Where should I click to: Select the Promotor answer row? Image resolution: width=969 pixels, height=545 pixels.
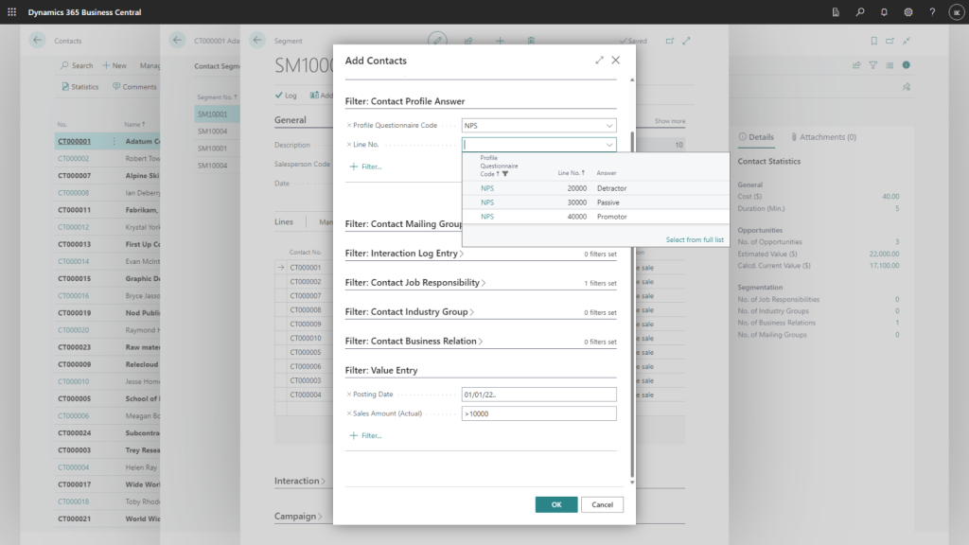(x=596, y=217)
